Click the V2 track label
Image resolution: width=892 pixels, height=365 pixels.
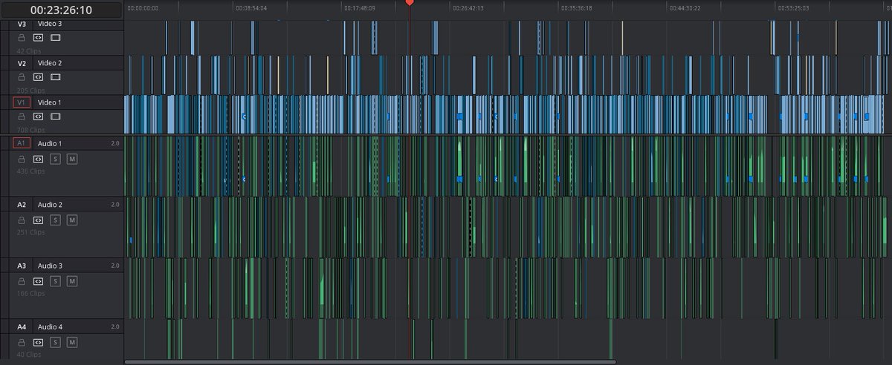coord(22,63)
